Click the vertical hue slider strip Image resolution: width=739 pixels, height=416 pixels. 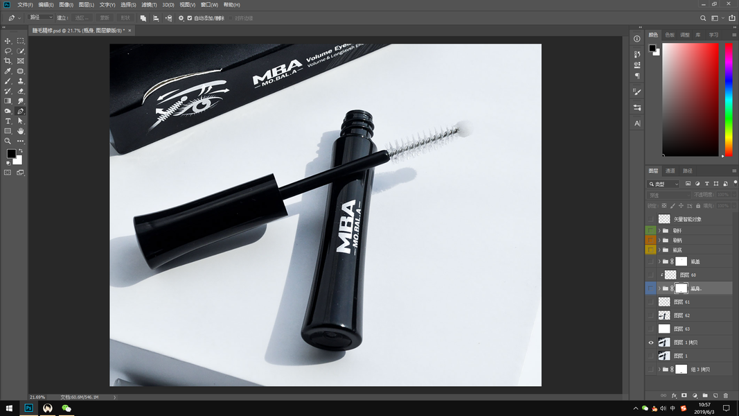click(x=729, y=100)
